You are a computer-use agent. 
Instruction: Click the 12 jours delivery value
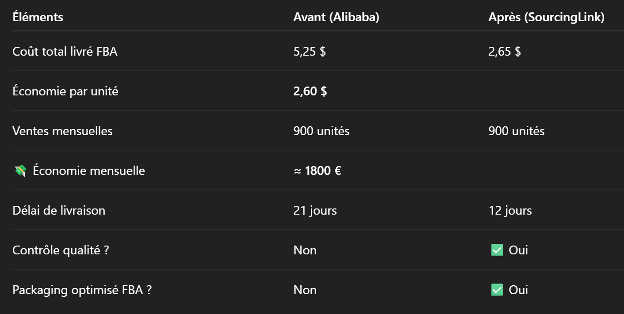pos(510,211)
